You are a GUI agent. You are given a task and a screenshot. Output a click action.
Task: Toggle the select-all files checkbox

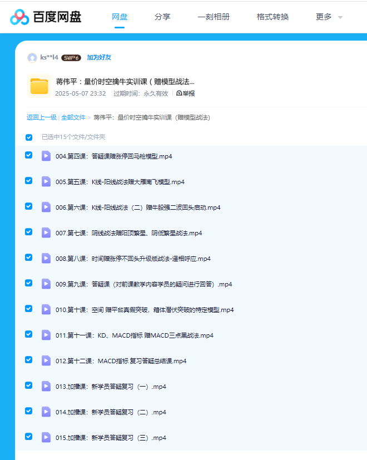point(29,137)
